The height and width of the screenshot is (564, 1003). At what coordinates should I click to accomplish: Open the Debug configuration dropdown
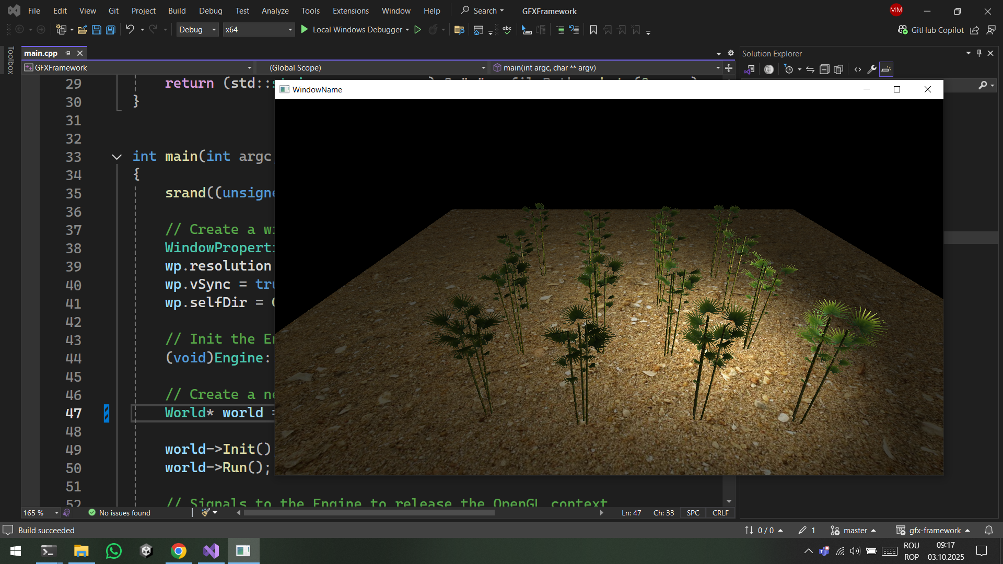[197, 30]
